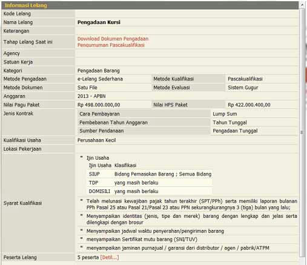Screen dimensions: 307x265
Task: Click the 'Kategori' label
Action: point(13,71)
